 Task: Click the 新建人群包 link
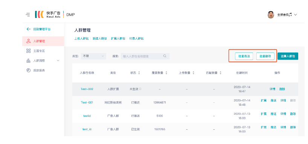(100, 39)
